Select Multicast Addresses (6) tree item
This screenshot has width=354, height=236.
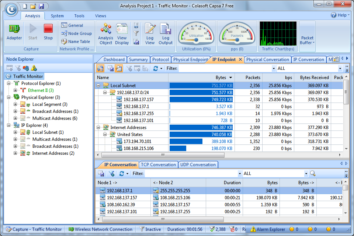tap(55, 118)
